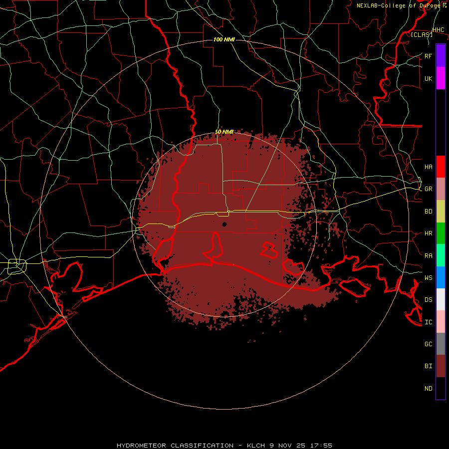Click the IC light-pink legend swatch
The height and width of the screenshot is (449, 449).
(441, 322)
